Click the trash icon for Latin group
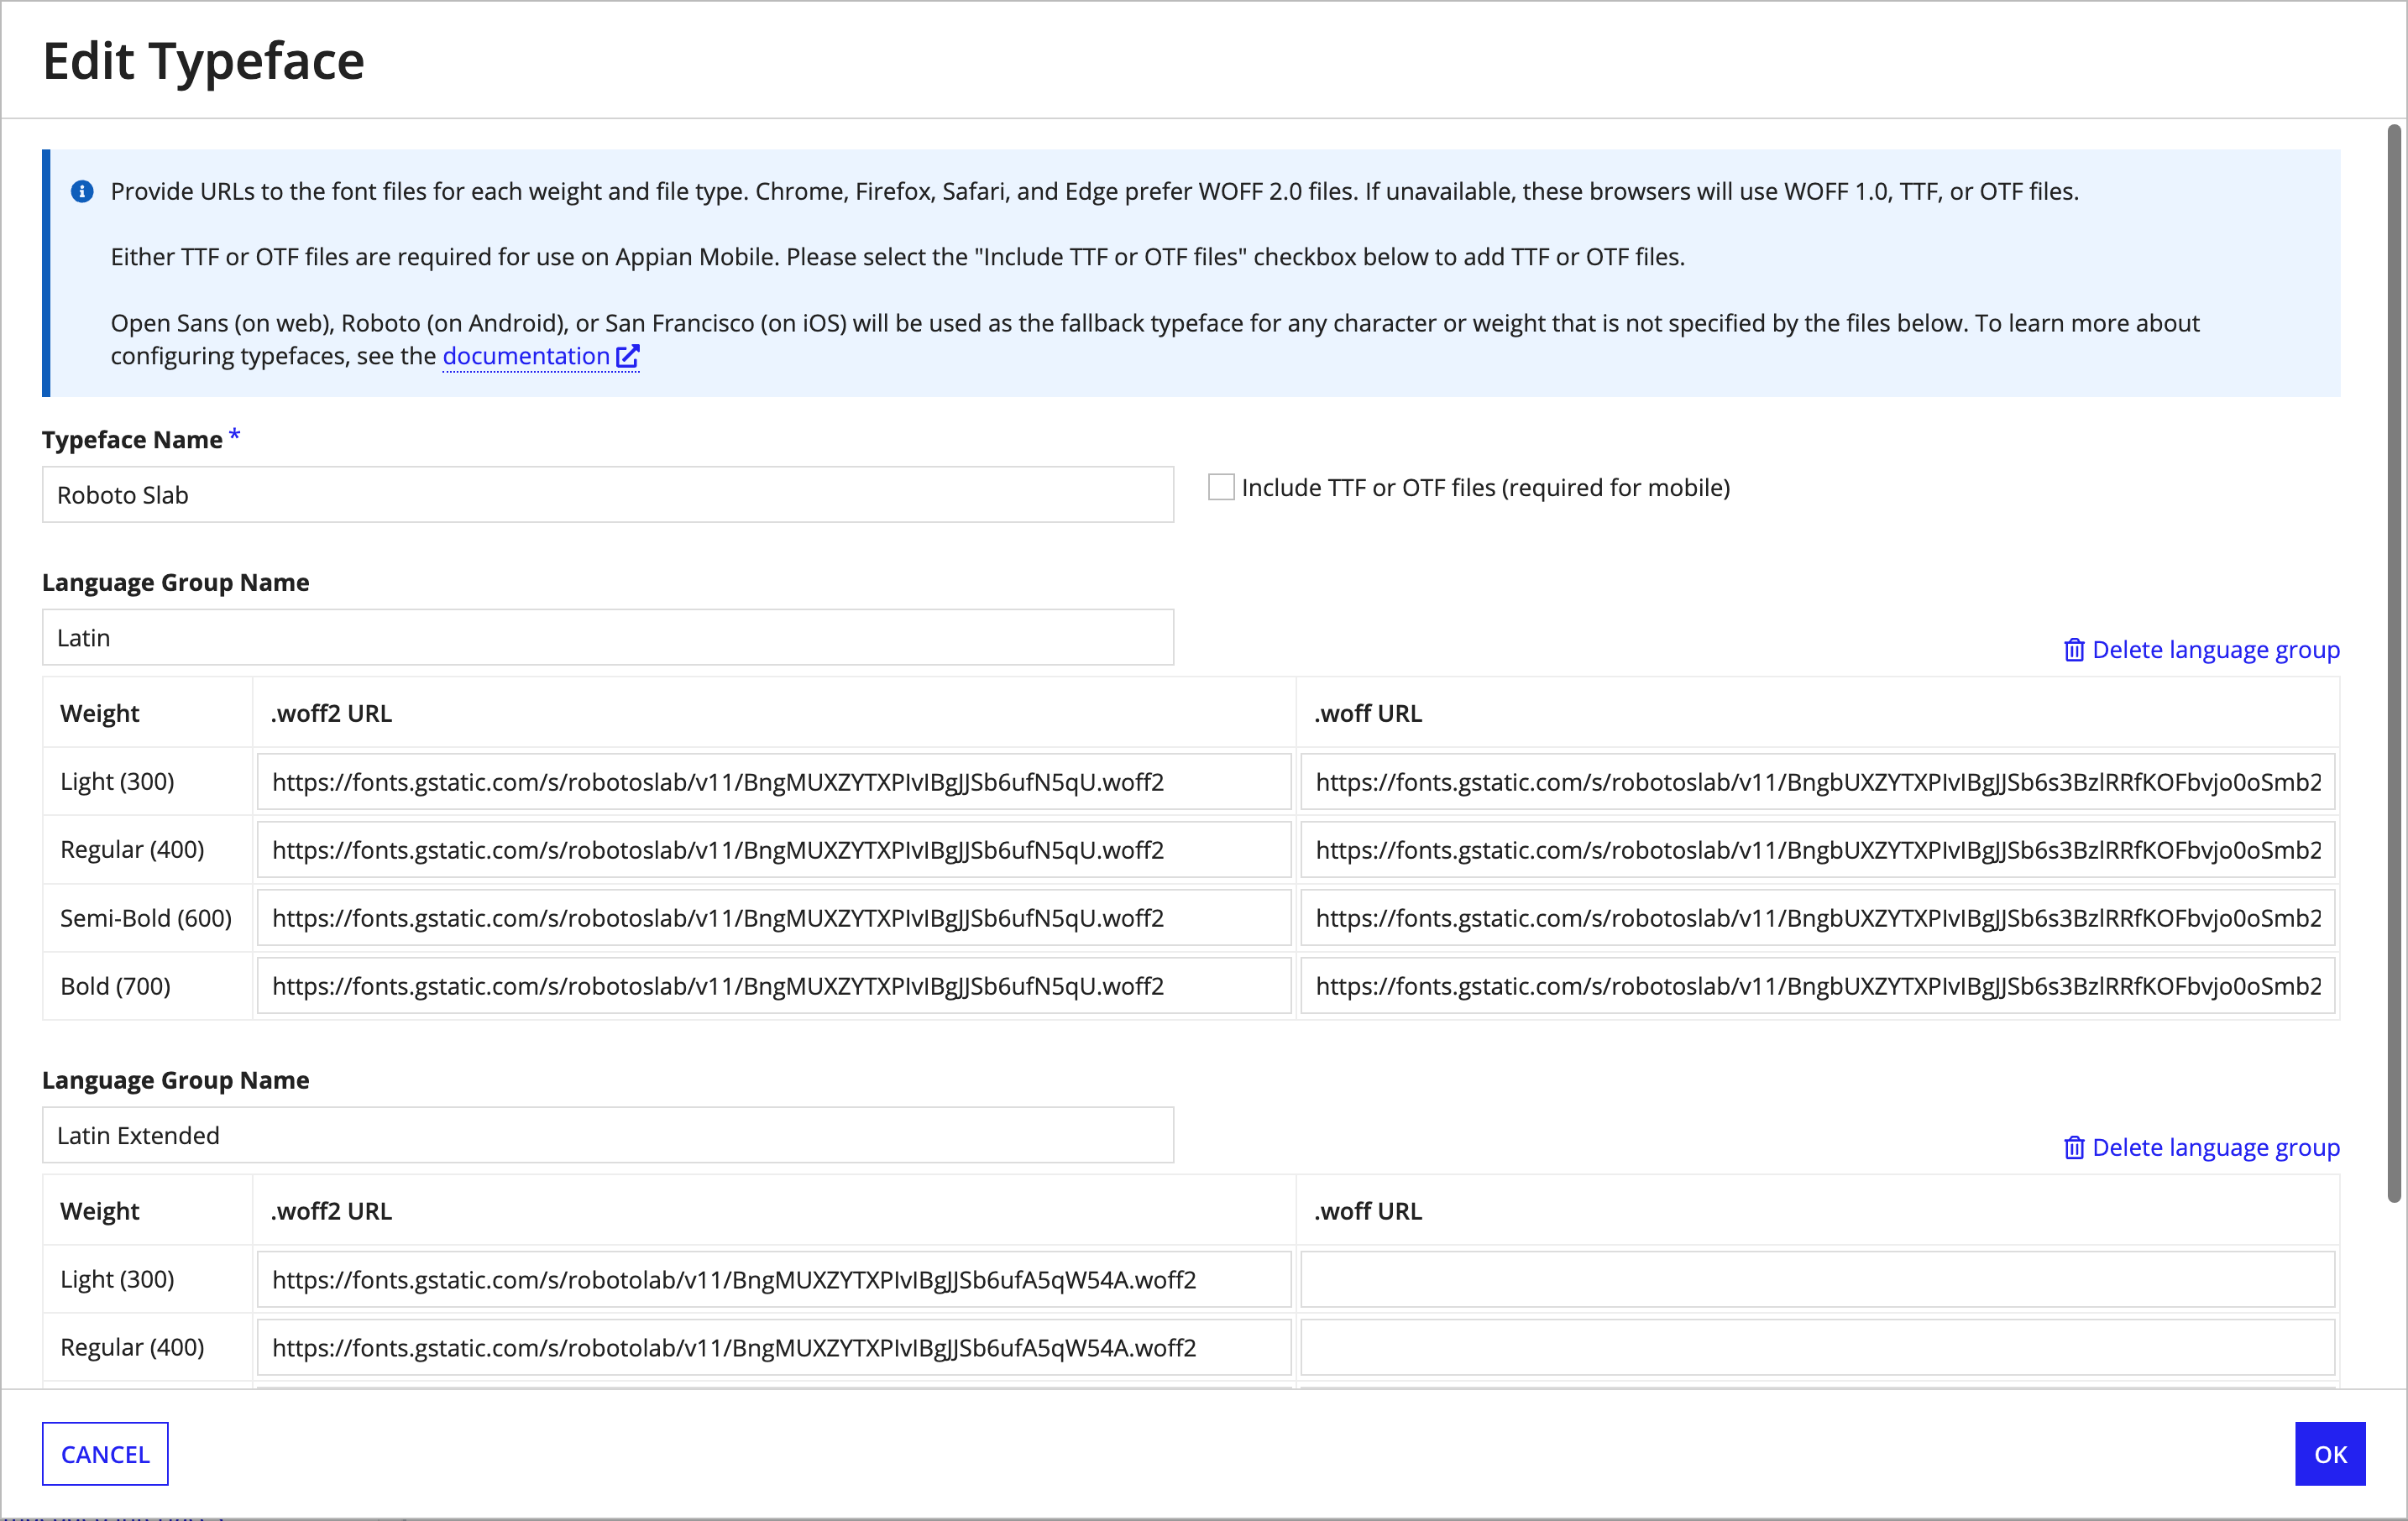 [2074, 650]
